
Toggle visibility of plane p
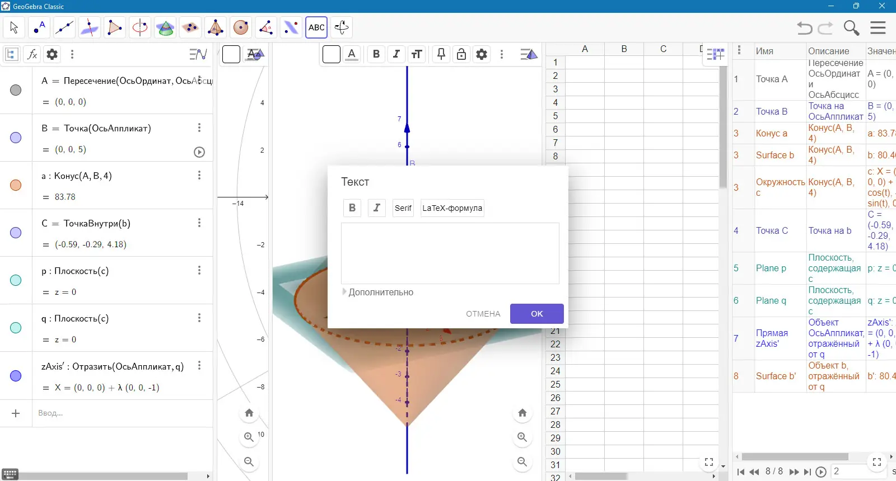(x=16, y=280)
